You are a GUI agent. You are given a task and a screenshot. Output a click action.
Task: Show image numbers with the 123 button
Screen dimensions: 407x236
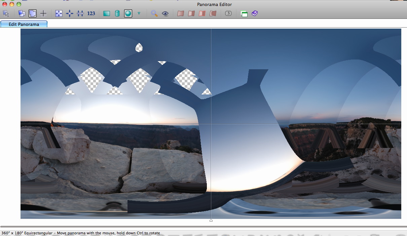click(91, 13)
